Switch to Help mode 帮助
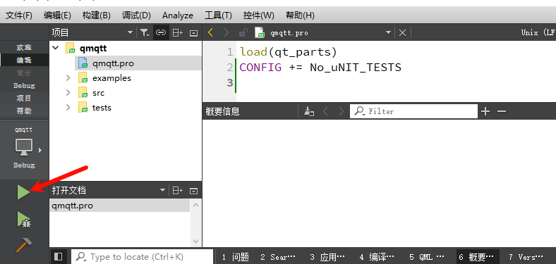The image size is (556, 264). 24,111
